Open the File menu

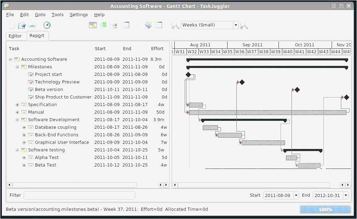[10, 15]
